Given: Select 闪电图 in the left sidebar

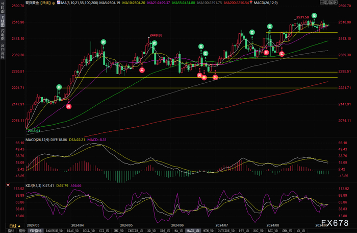Looking at the screenshot, I should (x=3, y=34).
